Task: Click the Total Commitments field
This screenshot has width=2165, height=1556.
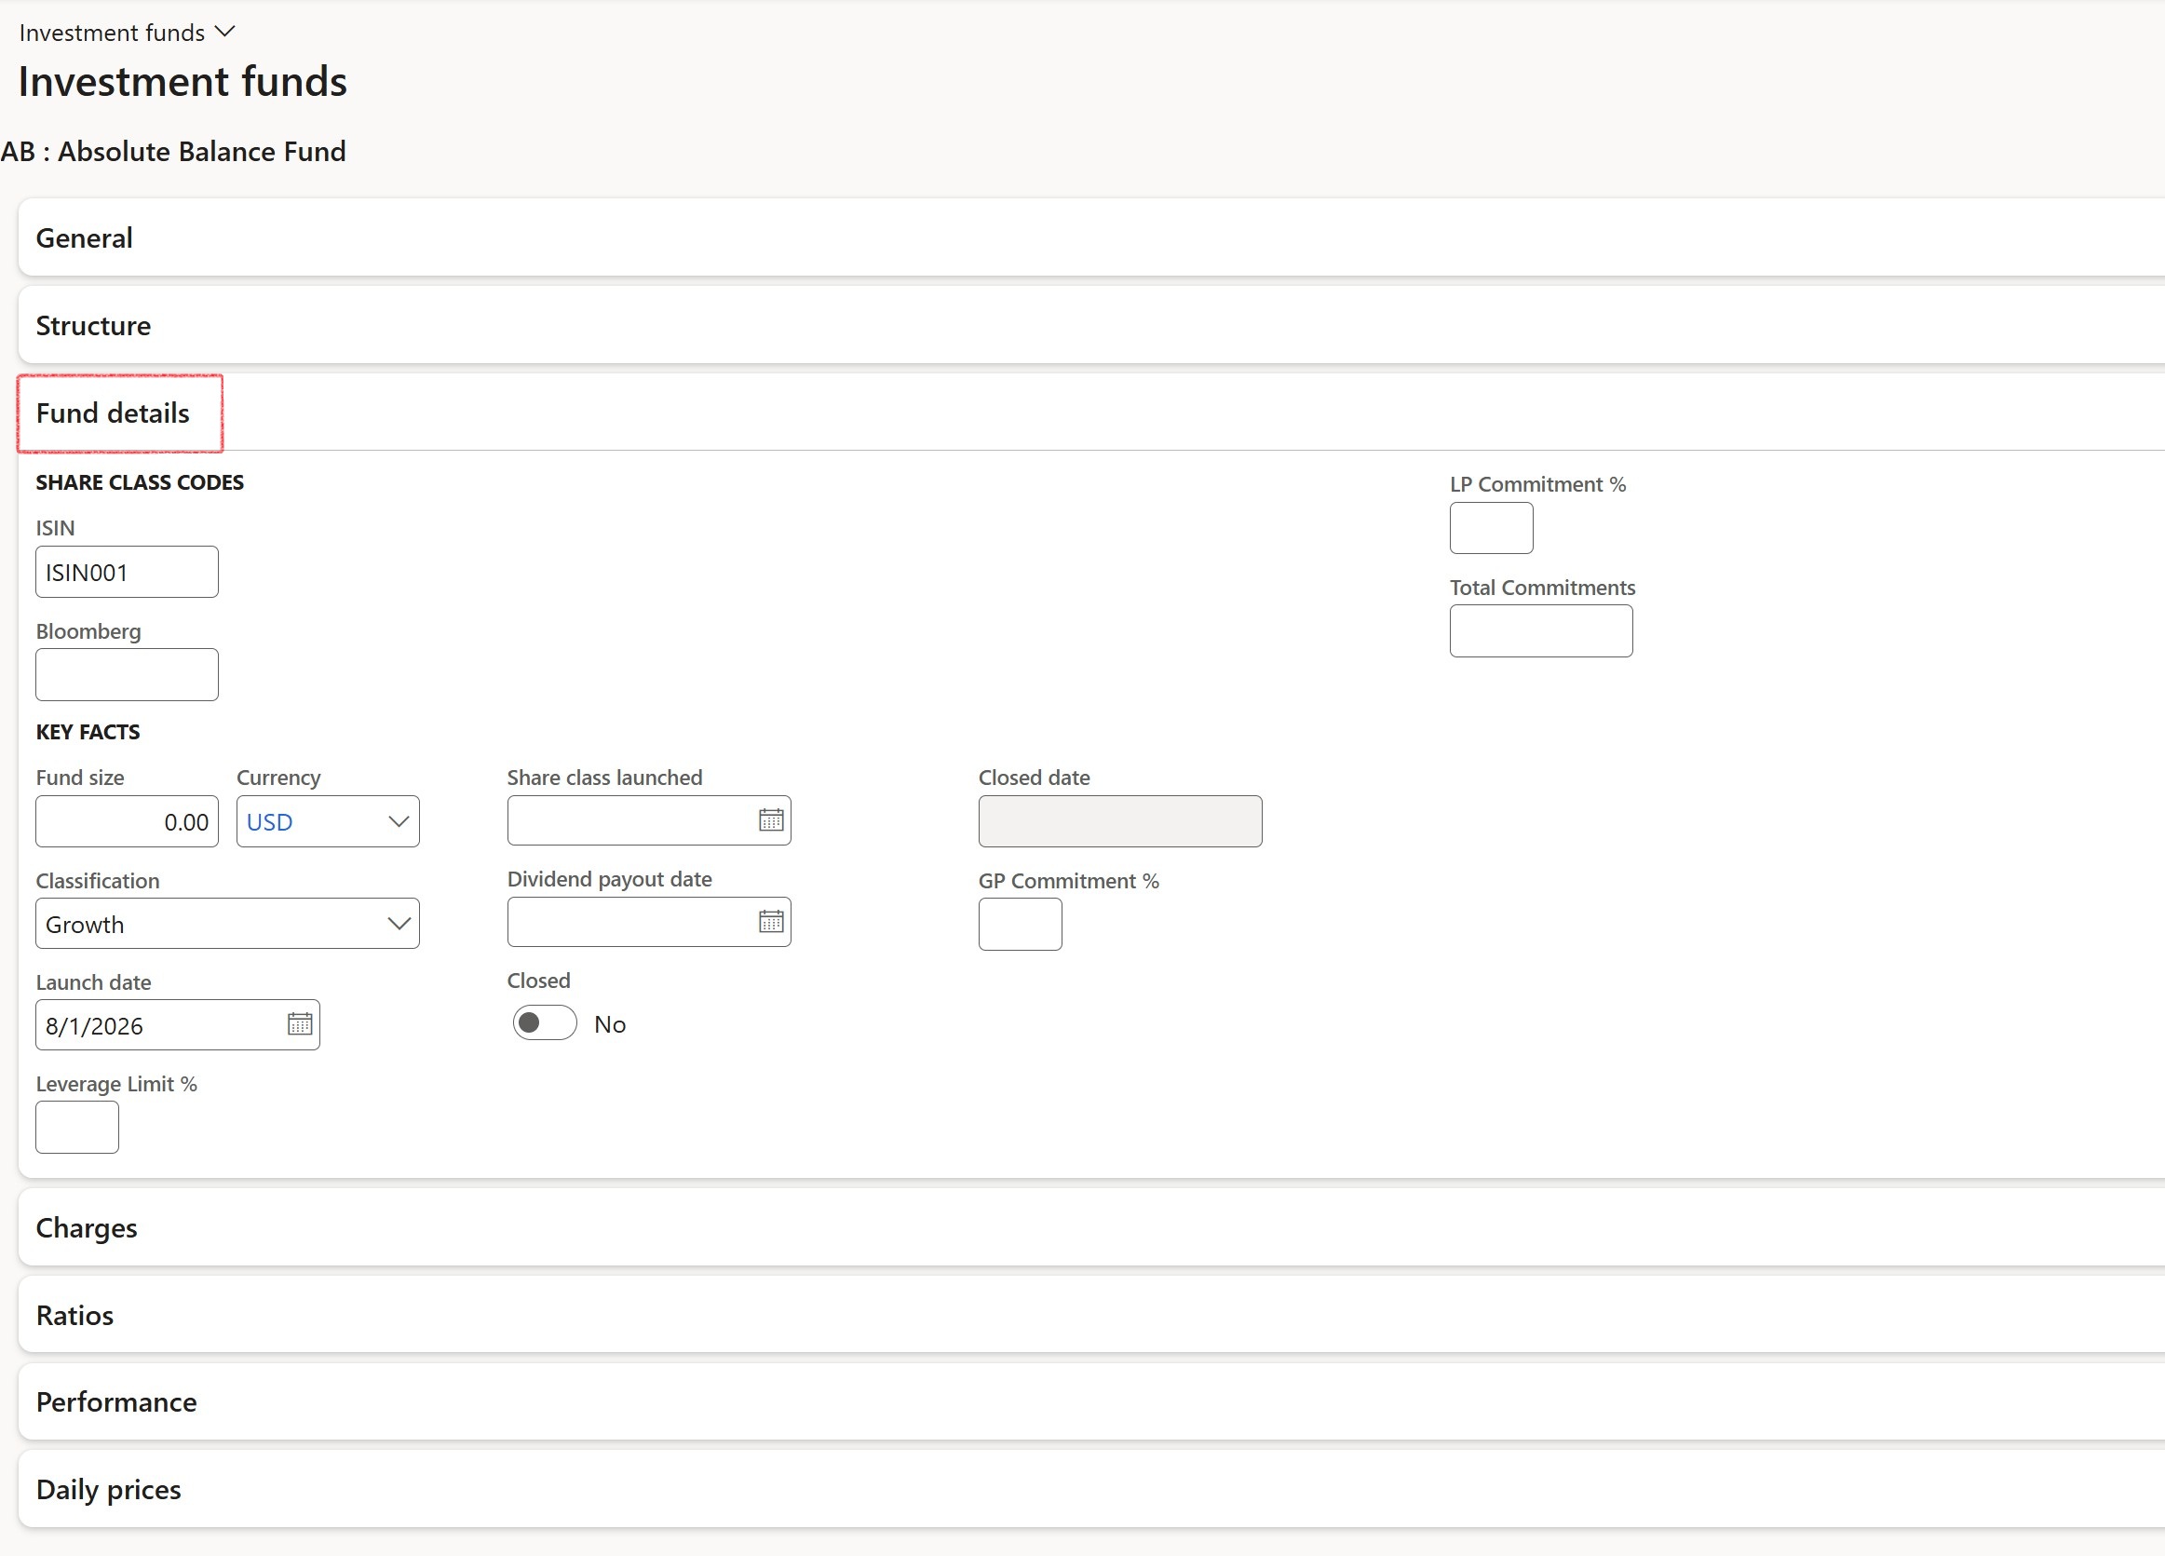Action: (x=1541, y=631)
